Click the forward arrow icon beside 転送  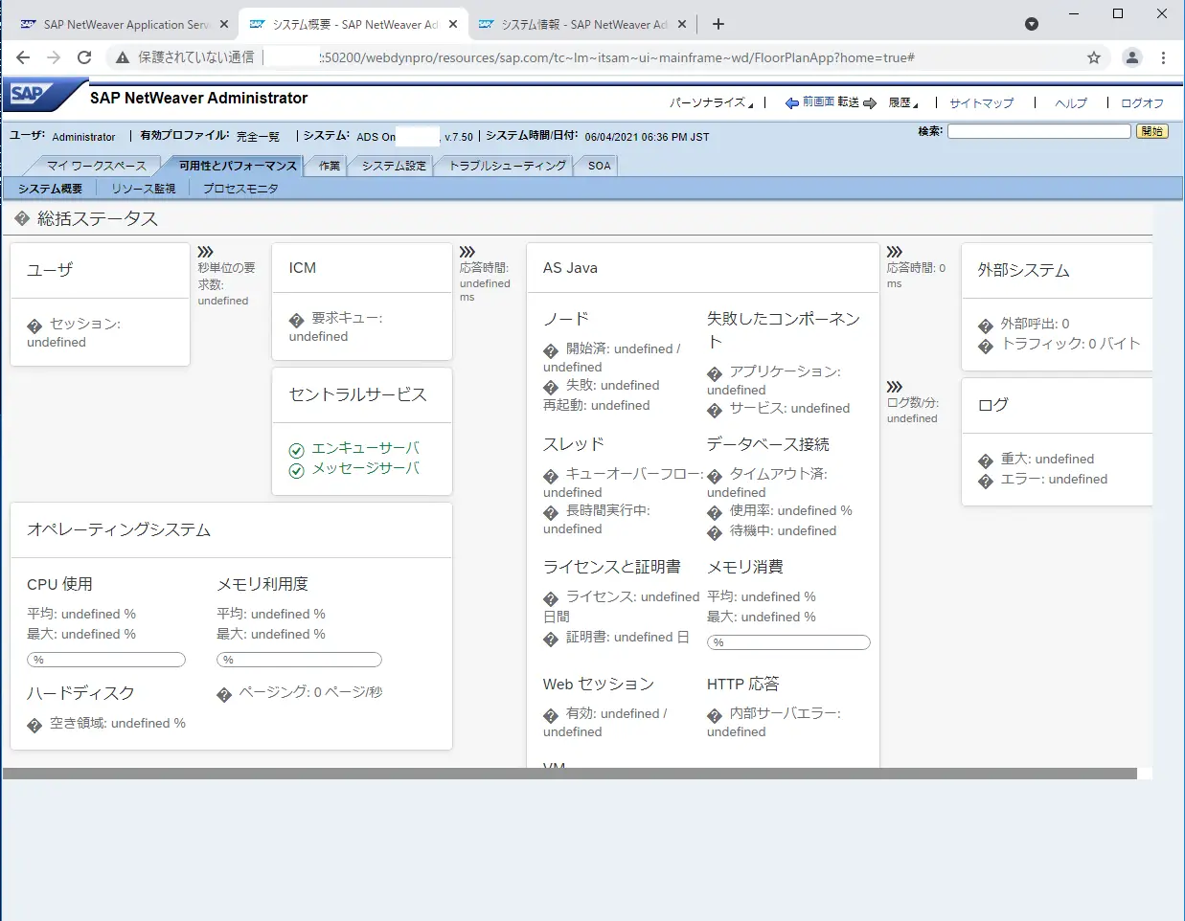(870, 103)
